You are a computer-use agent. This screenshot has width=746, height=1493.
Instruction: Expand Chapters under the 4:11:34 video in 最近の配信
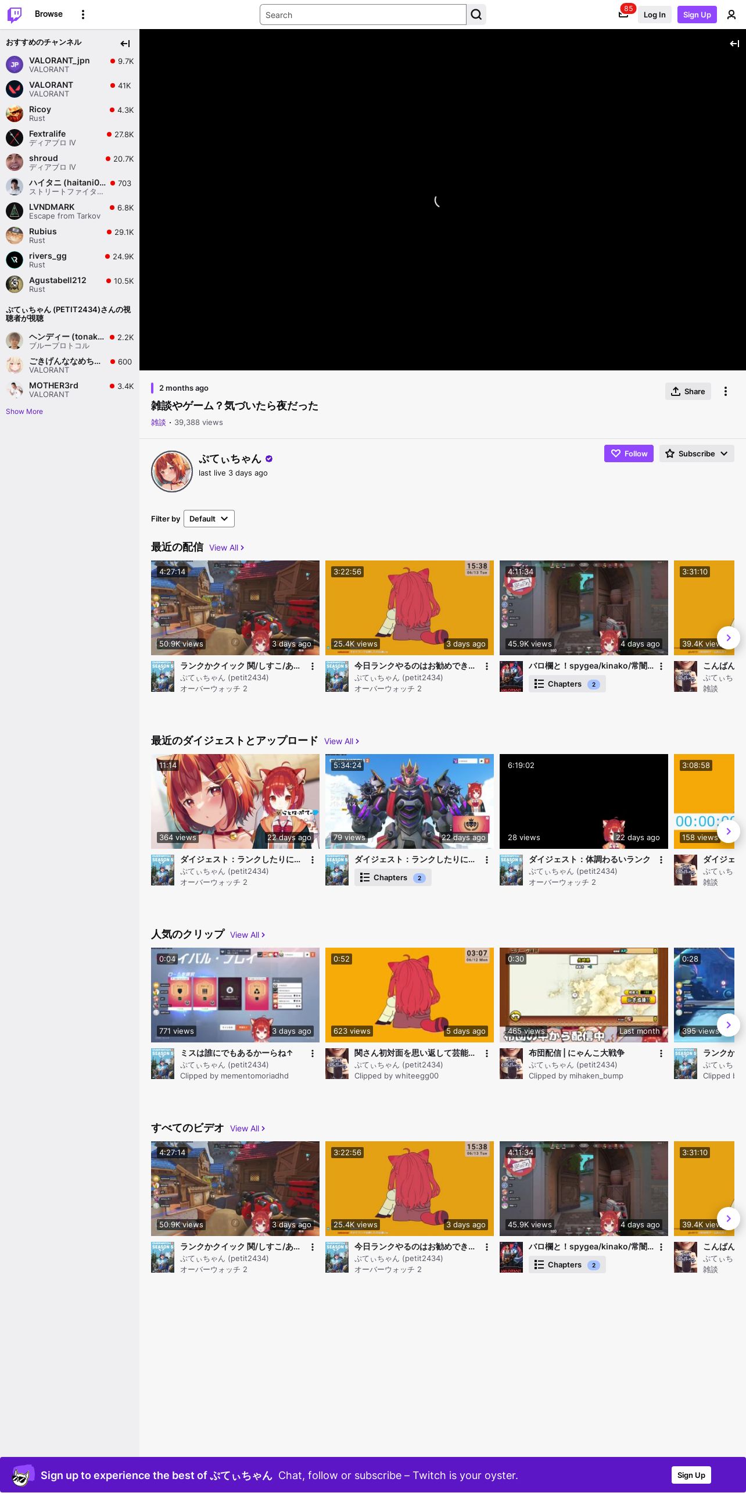(567, 684)
